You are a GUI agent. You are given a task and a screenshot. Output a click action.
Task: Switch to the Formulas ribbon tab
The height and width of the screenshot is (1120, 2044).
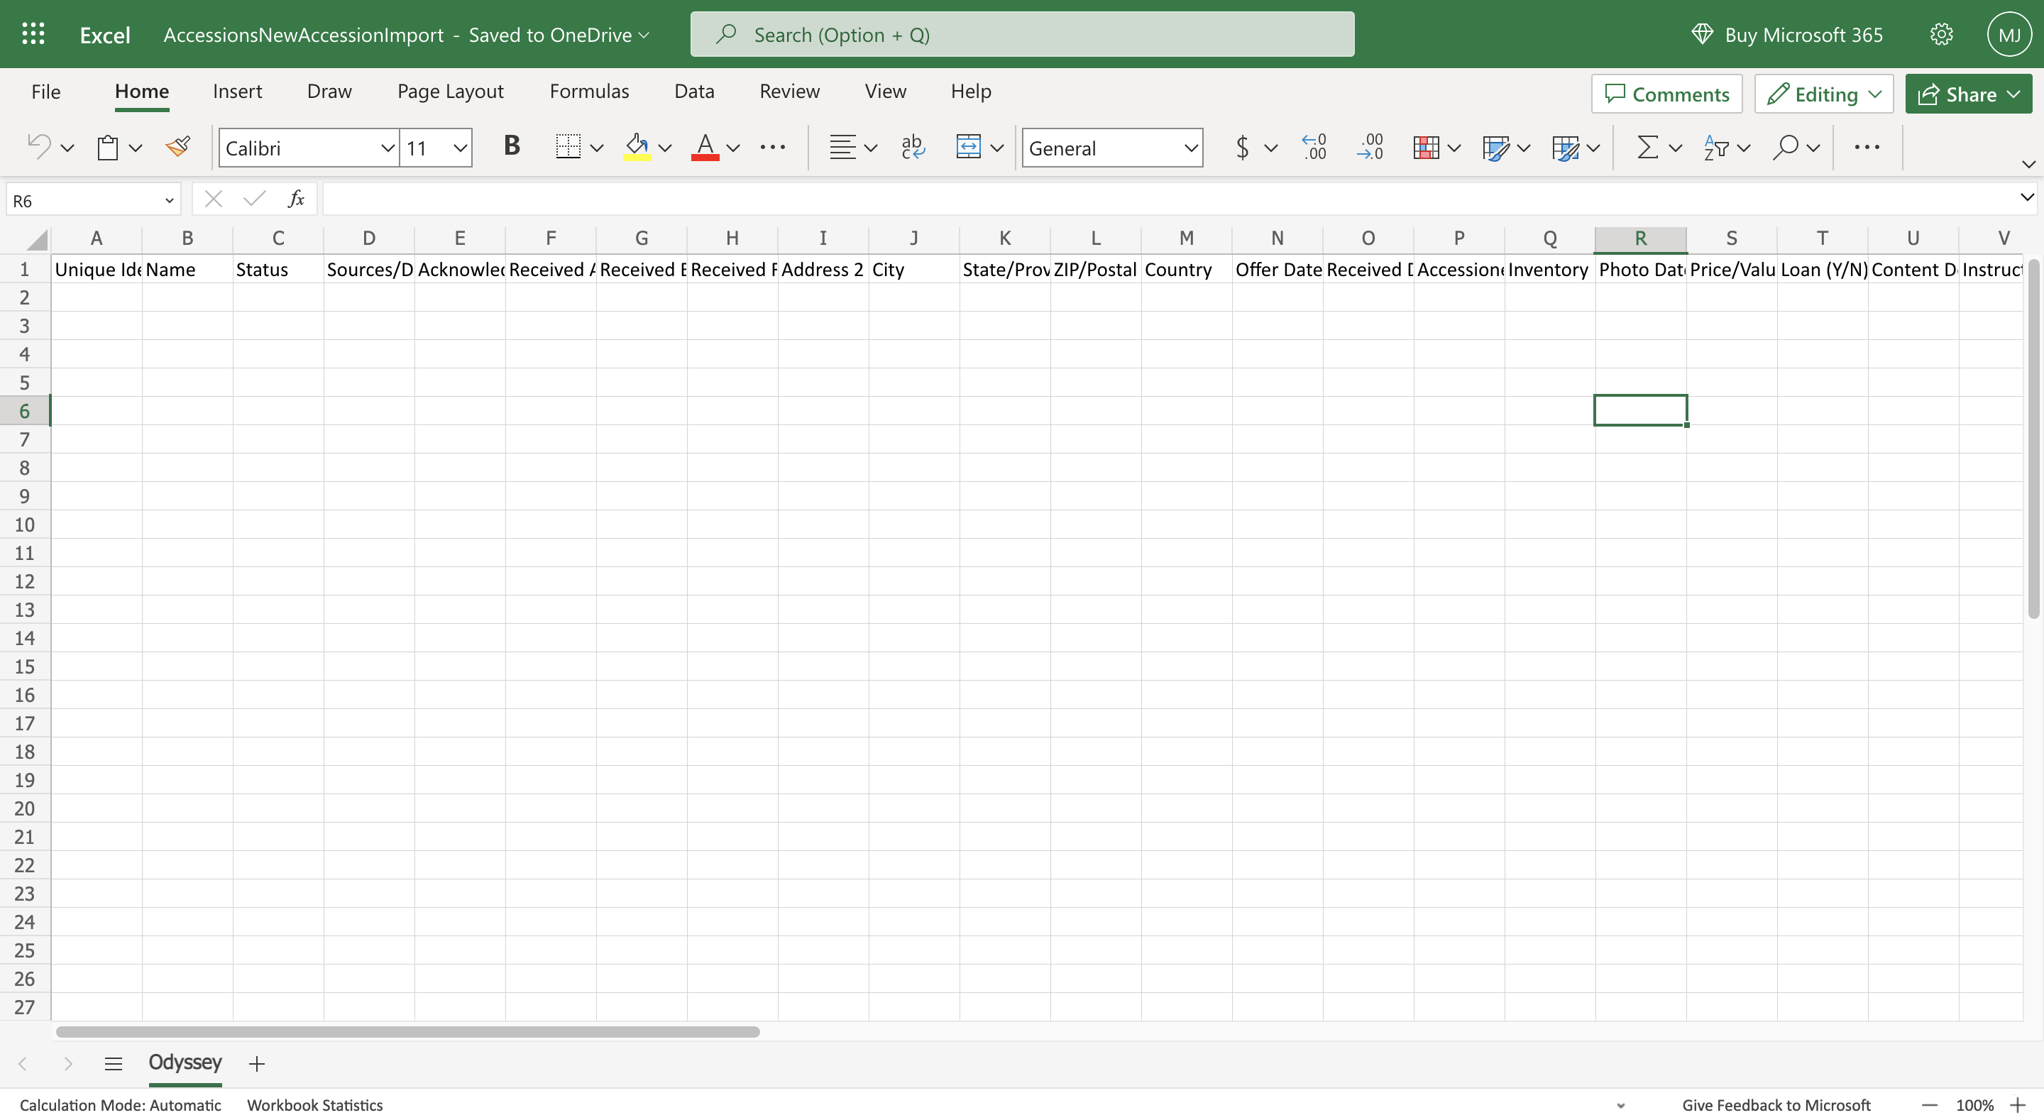click(589, 92)
